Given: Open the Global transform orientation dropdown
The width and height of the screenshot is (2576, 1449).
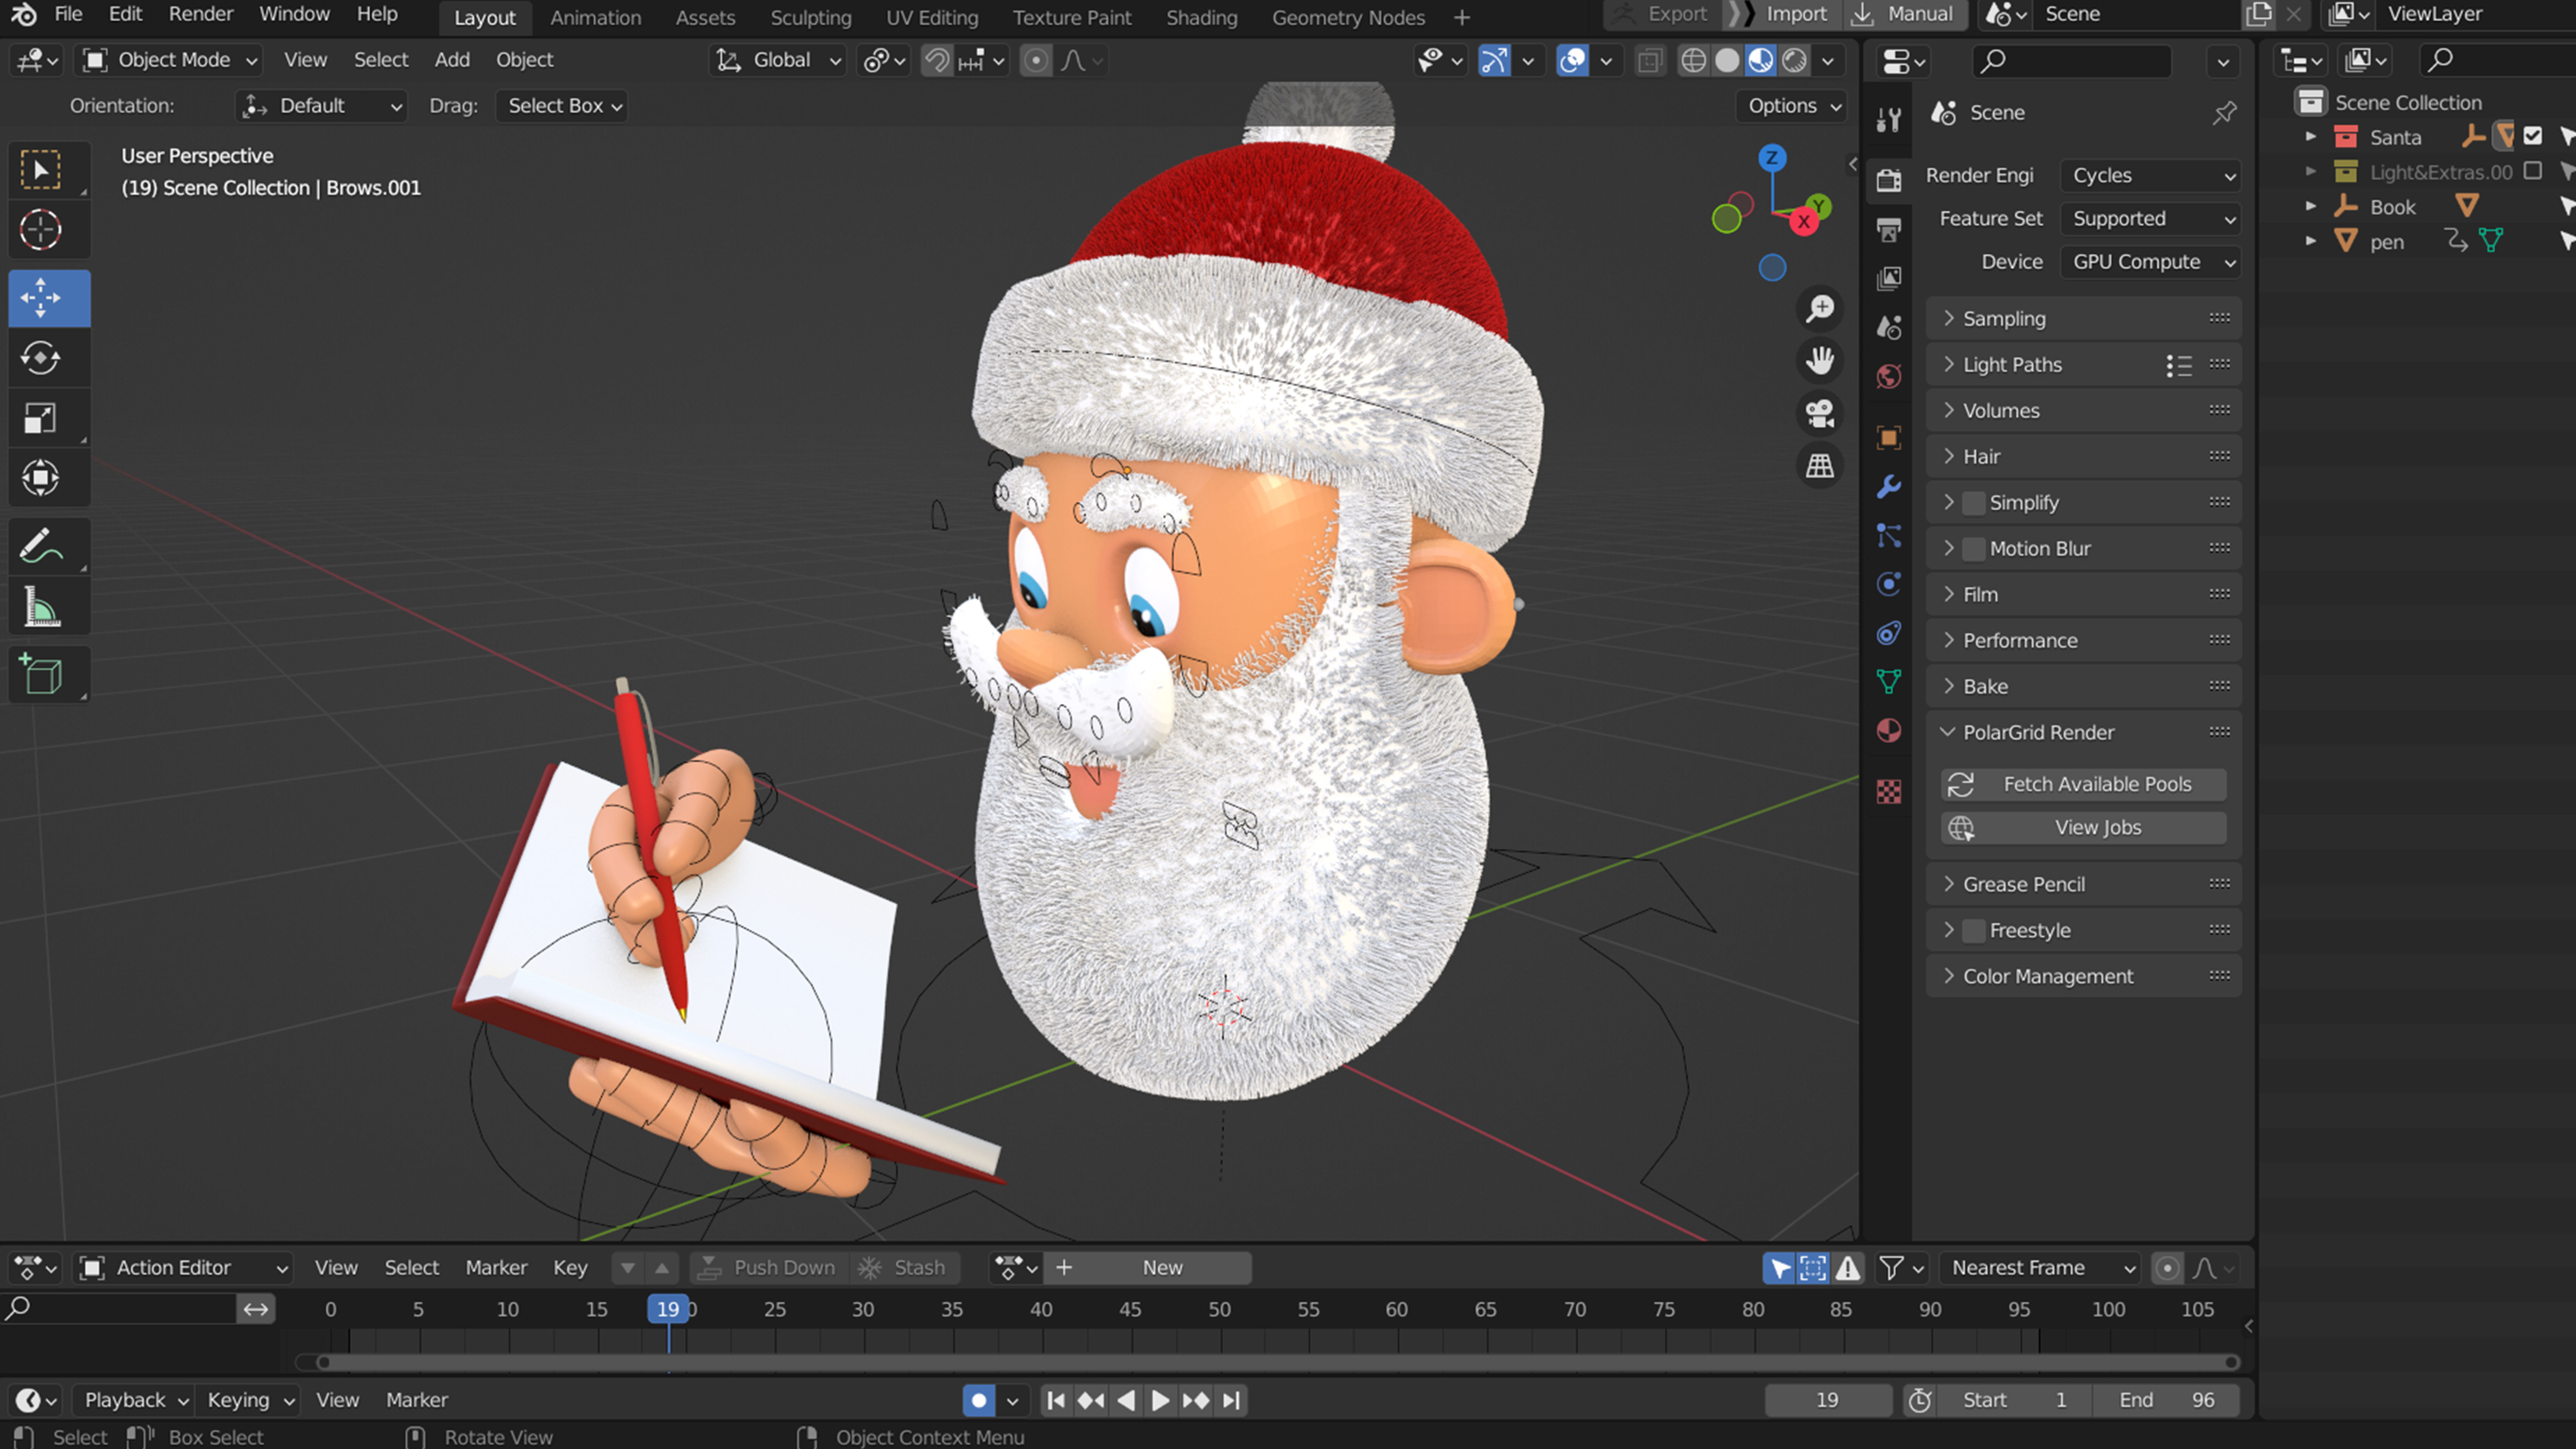Looking at the screenshot, I should click(778, 61).
